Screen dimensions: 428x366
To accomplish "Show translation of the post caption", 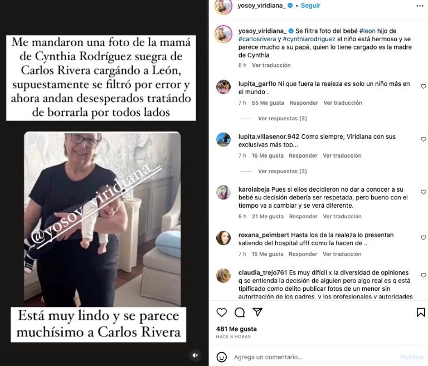I will click(271, 65).
